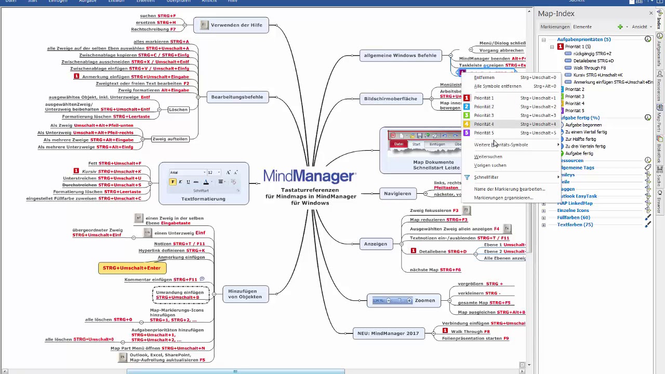The width and height of the screenshot is (665, 374).
Task: Select Walk Through F8 in Map-Index
Action: [x=590, y=68]
